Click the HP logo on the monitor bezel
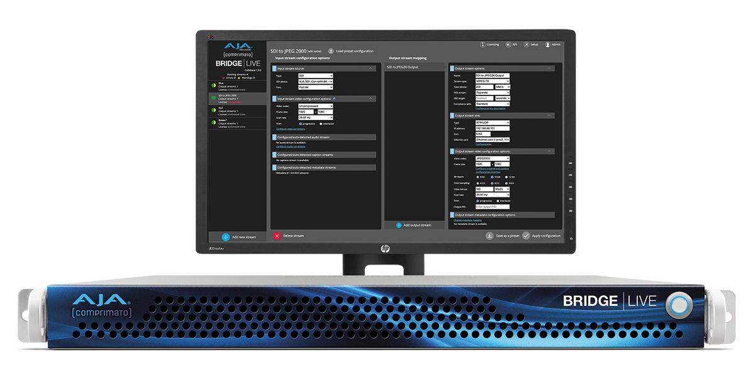The height and width of the screenshot is (370, 755). click(x=385, y=249)
